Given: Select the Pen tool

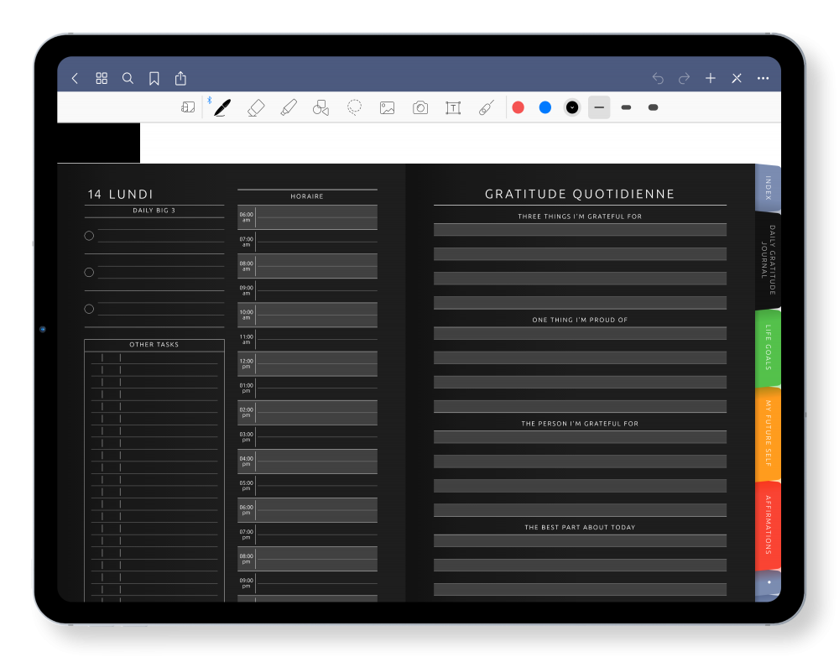Looking at the screenshot, I should pyautogui.click(x=222, y=107).
